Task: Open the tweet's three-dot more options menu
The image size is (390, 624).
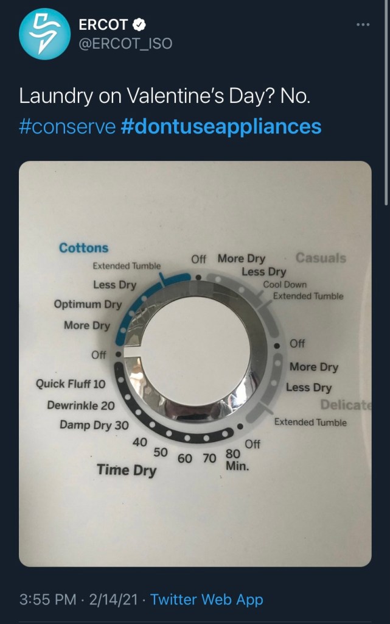Action: point(363,24)
